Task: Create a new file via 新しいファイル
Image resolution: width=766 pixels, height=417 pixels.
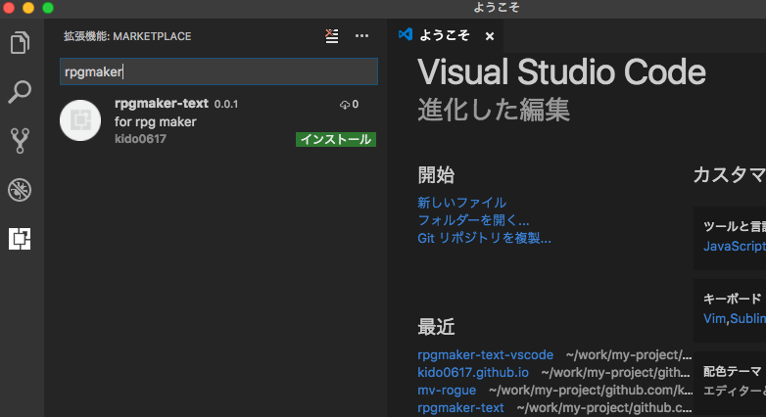Action: click(x=461, y=203)
